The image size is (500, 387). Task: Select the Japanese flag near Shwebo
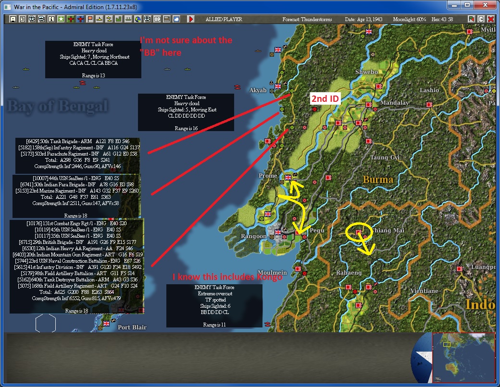378,86
